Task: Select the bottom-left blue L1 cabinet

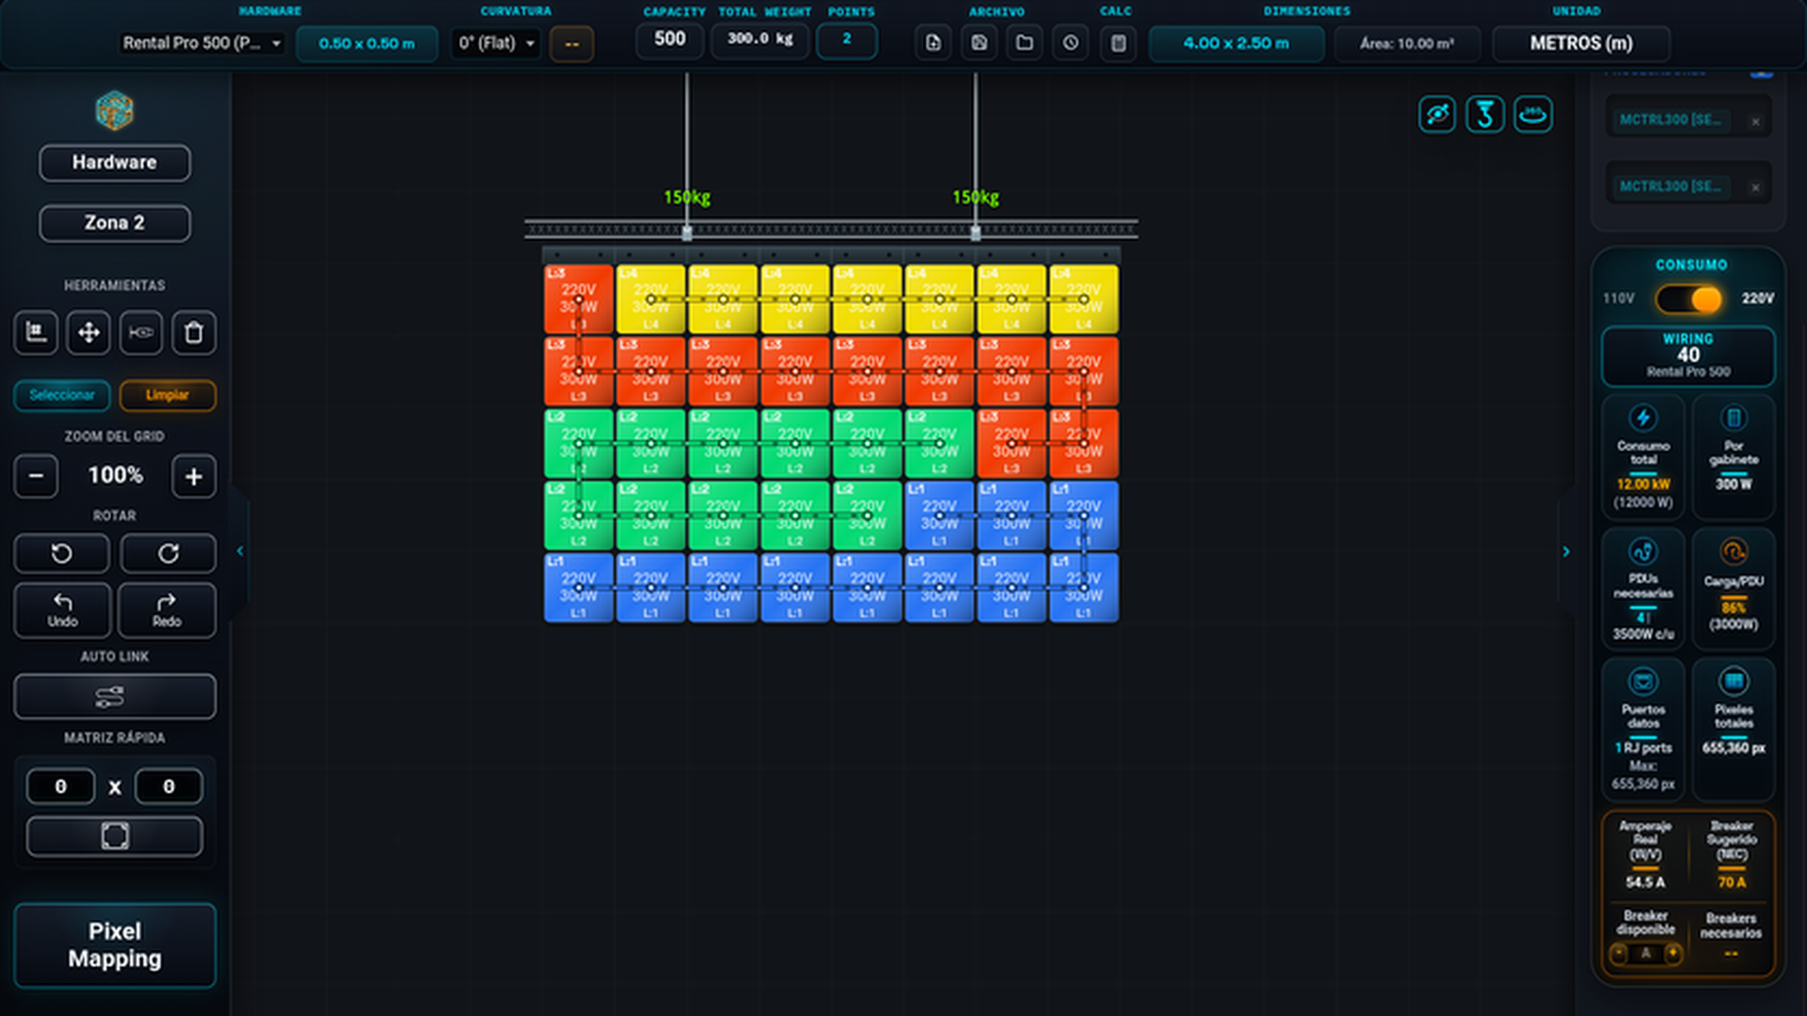Action: click(579, 587)
